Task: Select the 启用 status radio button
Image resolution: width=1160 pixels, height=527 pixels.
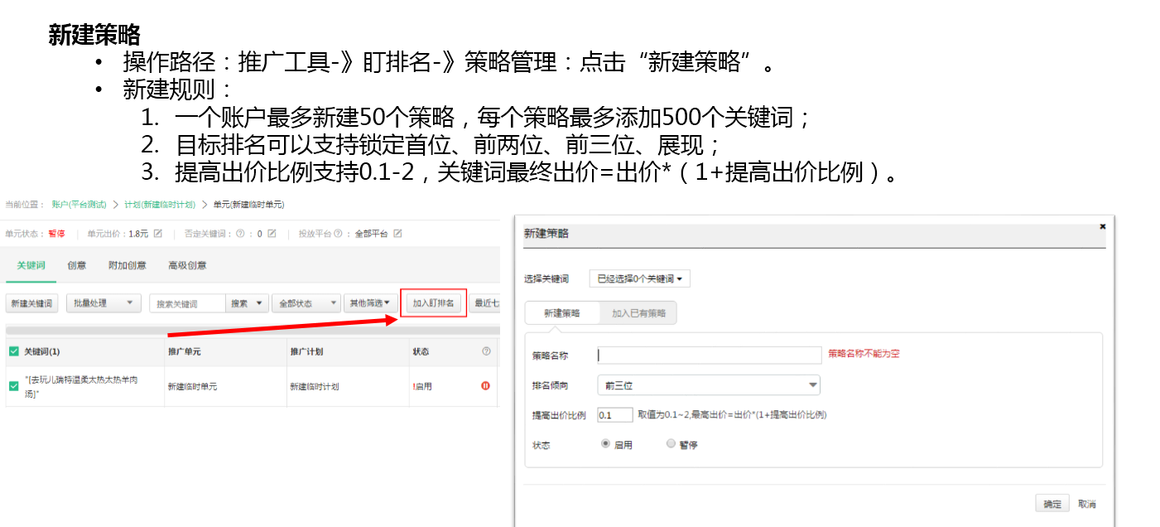Action: click(x=605, y=444)
